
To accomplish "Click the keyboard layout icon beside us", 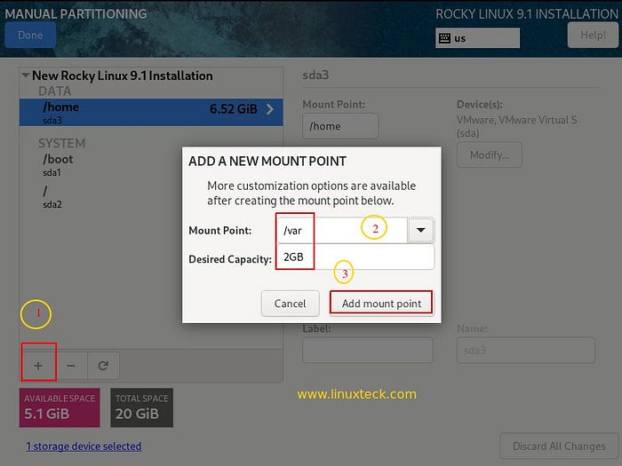I will (444, 38).
